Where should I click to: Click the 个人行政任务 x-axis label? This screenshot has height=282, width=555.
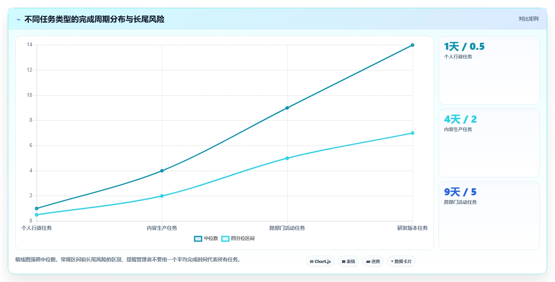coord(37,228)
